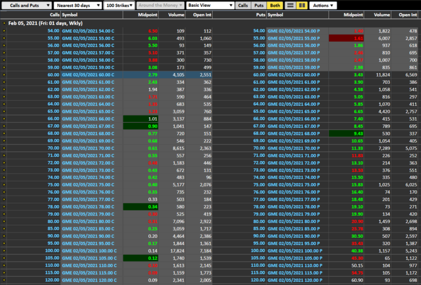
Task: Expand the 65.00 strike row arrow
Action: coord(4,111)
